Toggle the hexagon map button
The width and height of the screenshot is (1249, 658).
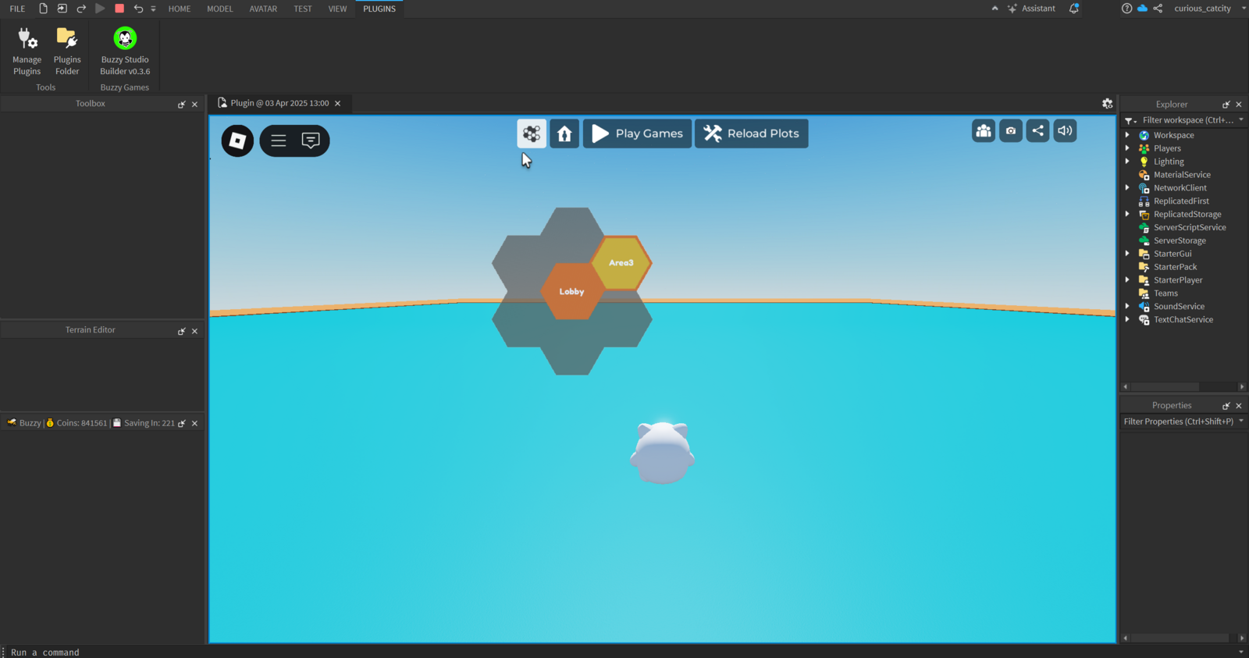(532, 133)
